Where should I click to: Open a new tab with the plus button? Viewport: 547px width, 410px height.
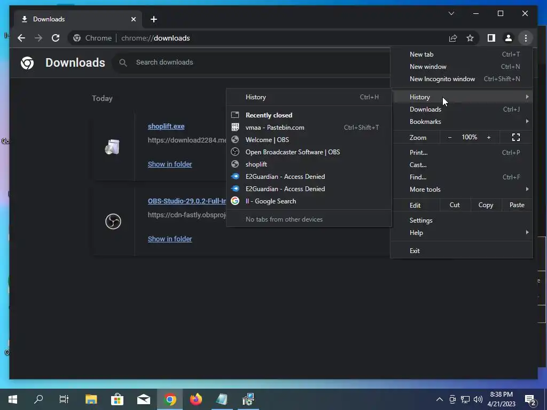pos(154,19)
